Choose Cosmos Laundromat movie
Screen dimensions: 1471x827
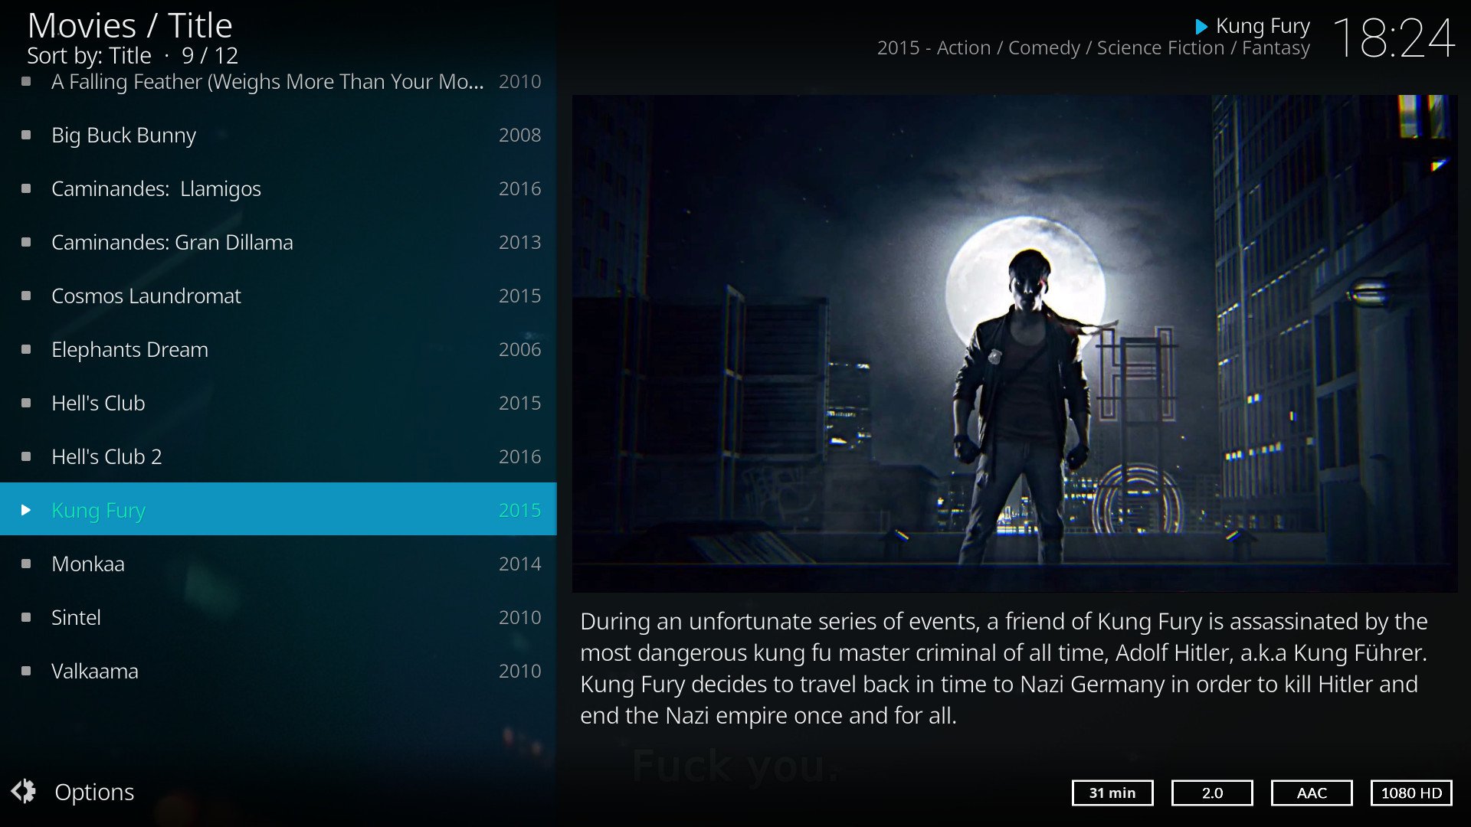coord(278,296)
